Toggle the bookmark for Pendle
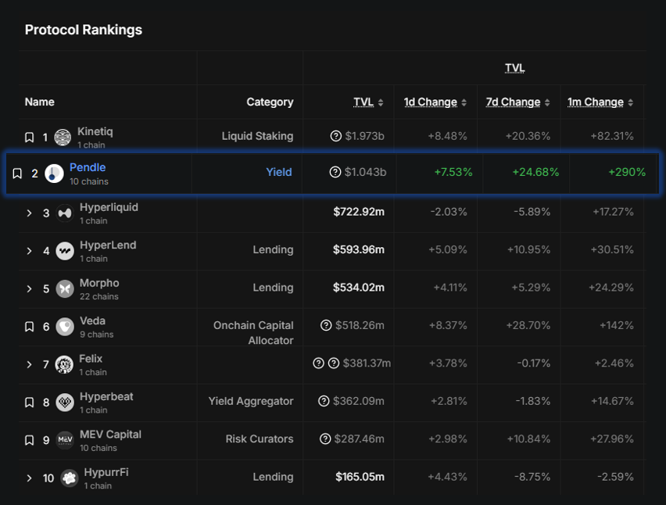The width and height of the screenshot is (666, 505). [17, 174]
